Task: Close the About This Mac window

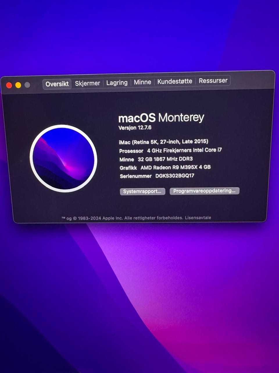Action: tap(9, 85)
